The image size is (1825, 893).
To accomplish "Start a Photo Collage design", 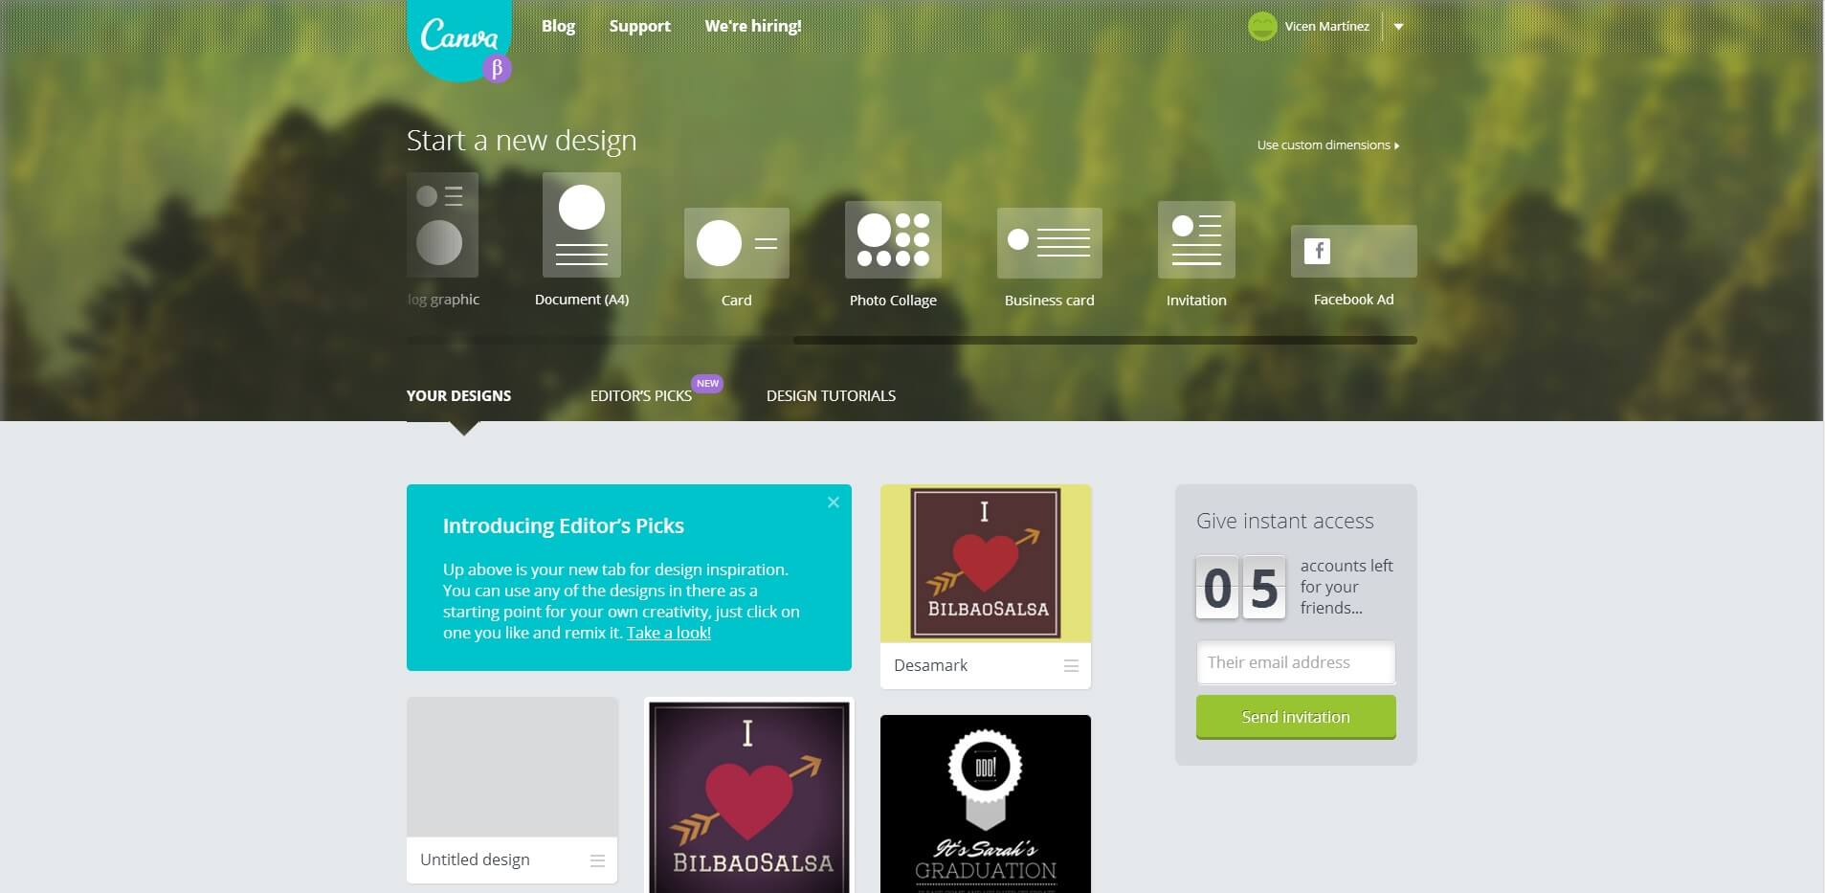I will click(x=893, y=239).
